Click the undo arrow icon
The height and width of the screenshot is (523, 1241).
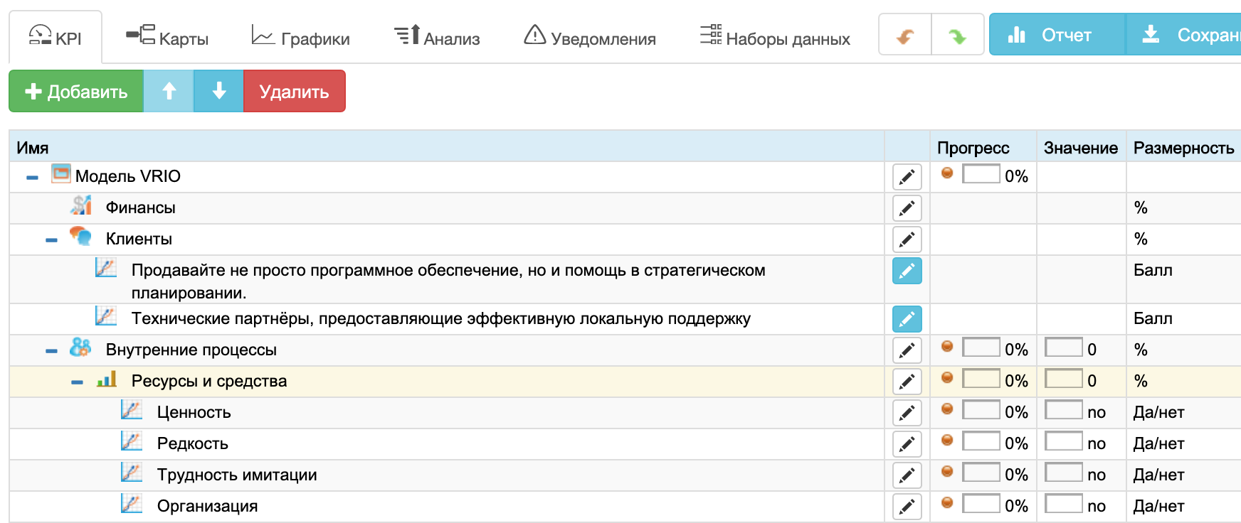[x=904, y=36]
